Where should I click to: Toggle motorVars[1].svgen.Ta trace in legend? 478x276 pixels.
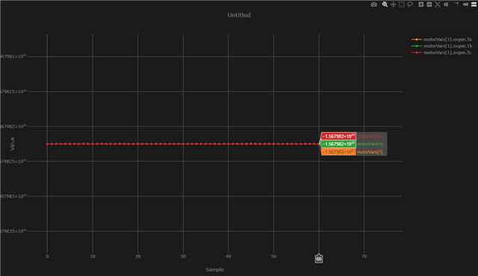tap(441, 40)
